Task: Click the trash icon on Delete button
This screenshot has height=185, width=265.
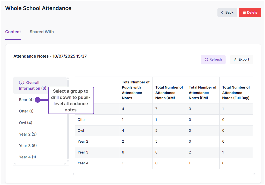Action: pyautogui.click(x=244, y=12)
